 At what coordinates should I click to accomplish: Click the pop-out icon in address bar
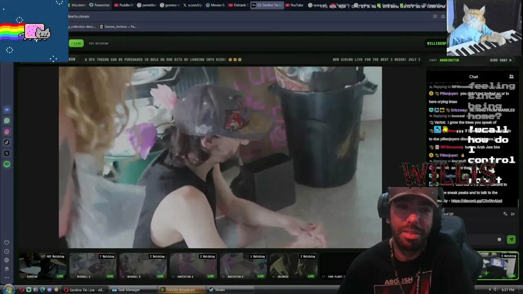(x=435, y=16)
